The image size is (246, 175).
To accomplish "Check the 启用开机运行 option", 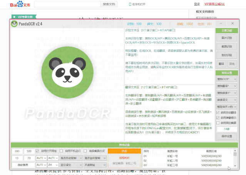I will (62, 151).
